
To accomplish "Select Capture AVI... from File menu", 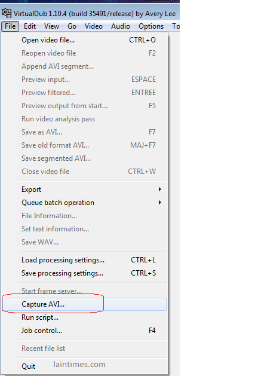I will [84, 304].
